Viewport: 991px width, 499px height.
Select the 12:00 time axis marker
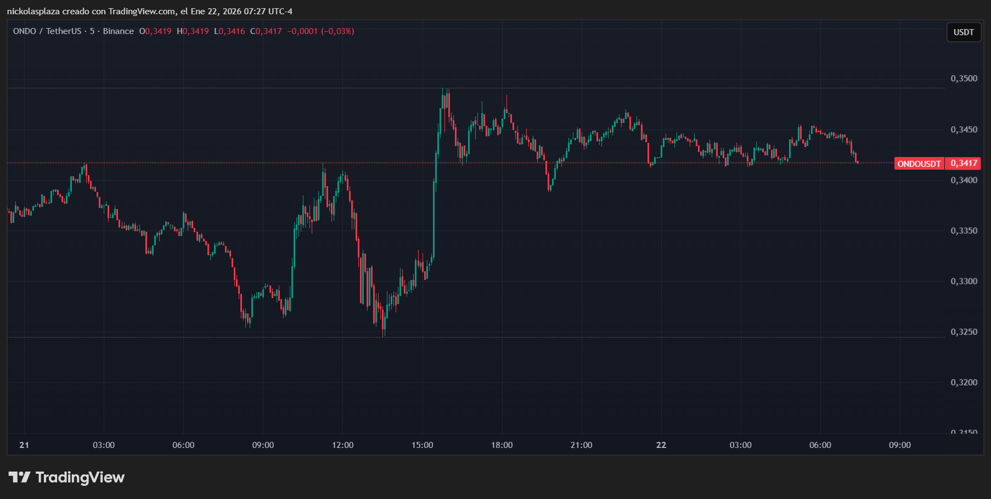pos(342,445)
